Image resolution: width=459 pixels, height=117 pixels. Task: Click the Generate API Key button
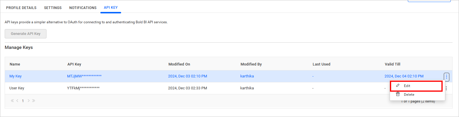pos(25,34)
